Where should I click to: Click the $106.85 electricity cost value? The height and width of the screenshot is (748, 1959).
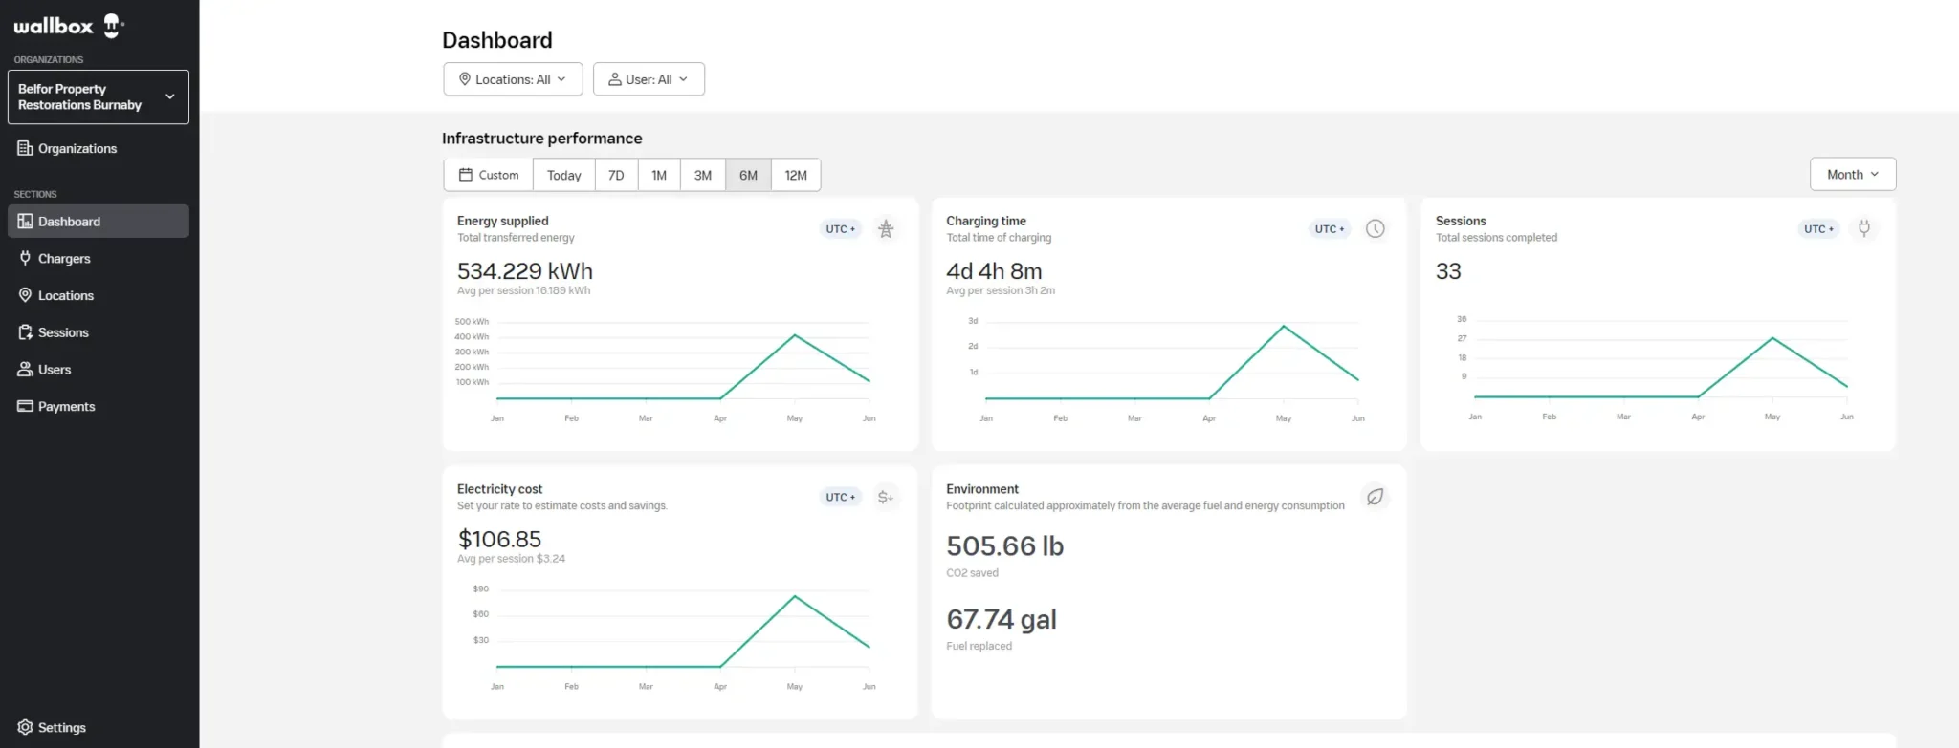click(499, 540)
